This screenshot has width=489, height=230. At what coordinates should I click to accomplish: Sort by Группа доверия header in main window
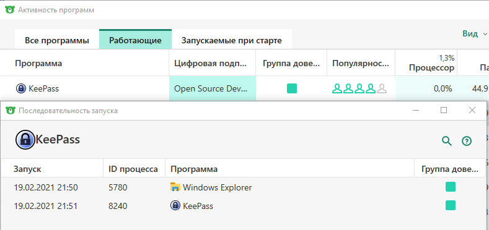click(291, 64)
